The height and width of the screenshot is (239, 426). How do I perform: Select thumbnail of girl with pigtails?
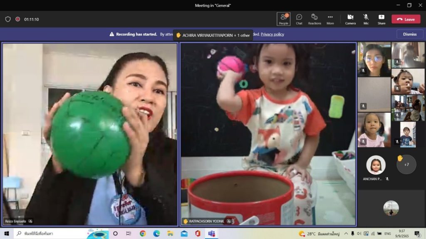[374, 130]
